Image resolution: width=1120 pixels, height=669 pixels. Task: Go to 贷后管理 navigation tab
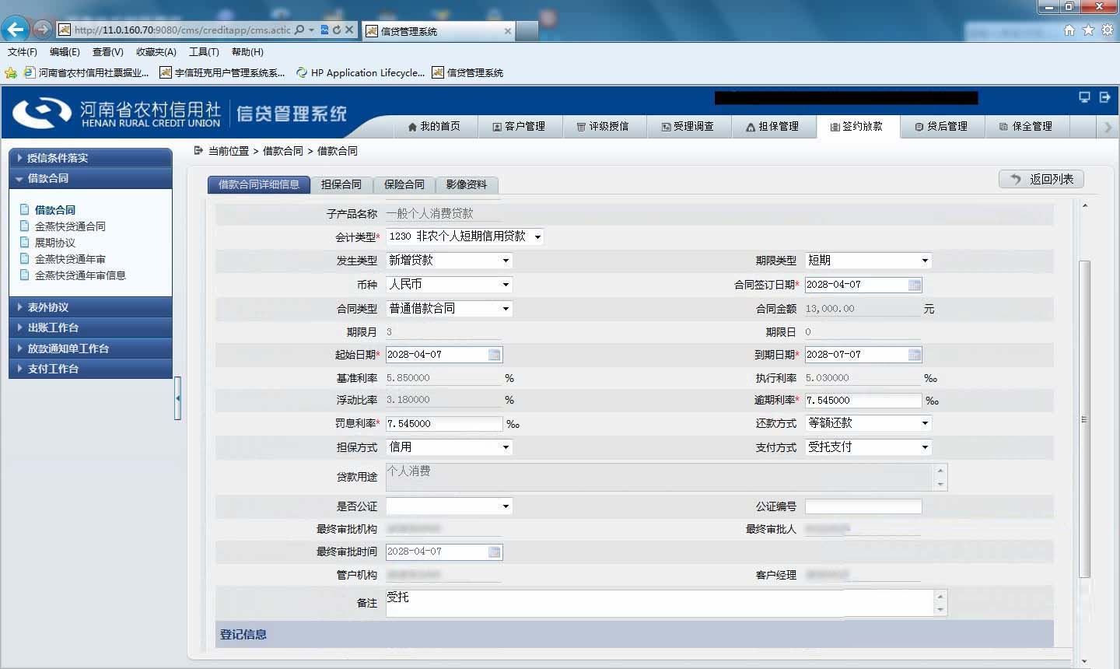point(943,126)
